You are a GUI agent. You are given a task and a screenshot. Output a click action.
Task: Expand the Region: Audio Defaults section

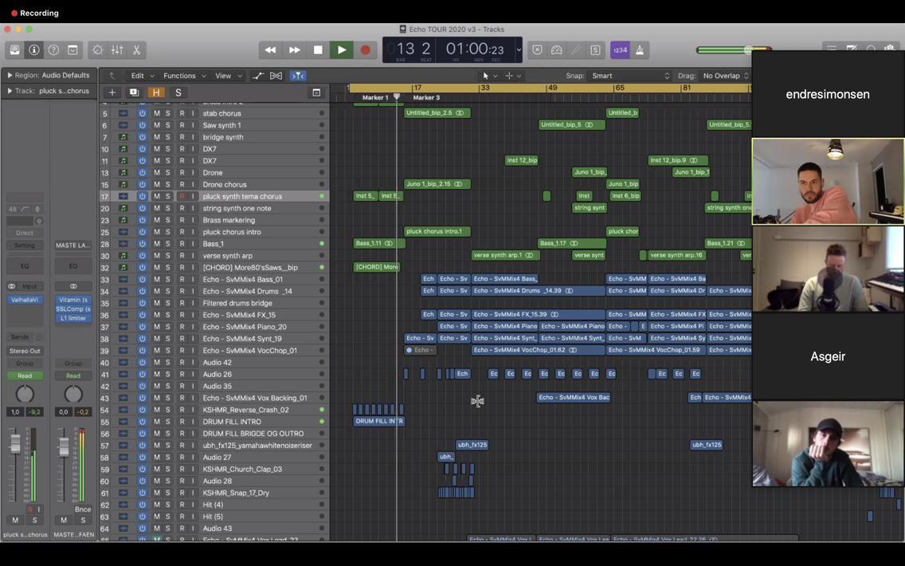pos(10,75)
